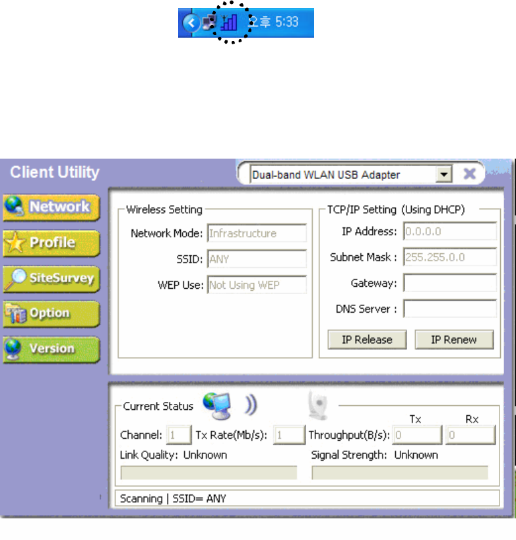
Task: Click the WEP Use field
Action: pyautogui.click(x=257, y=285)
